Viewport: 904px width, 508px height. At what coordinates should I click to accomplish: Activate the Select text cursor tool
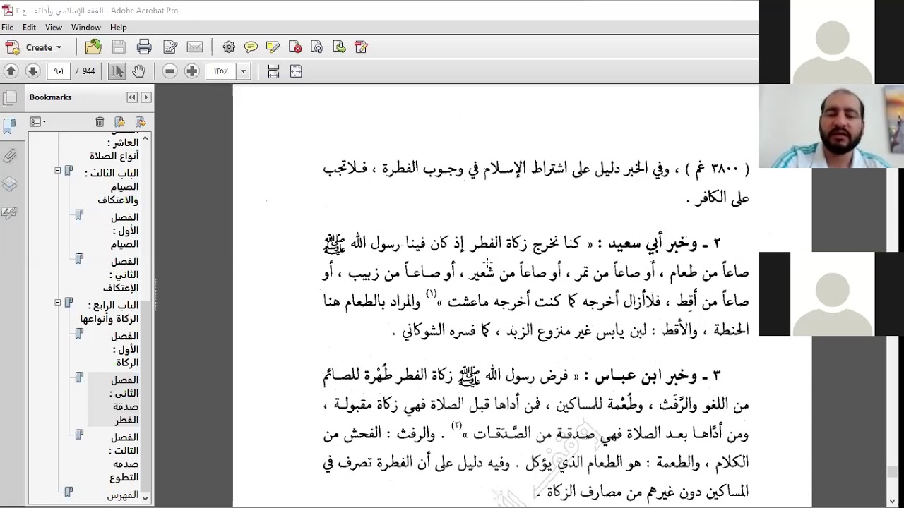pyautogui.click(x=117, y=71)
